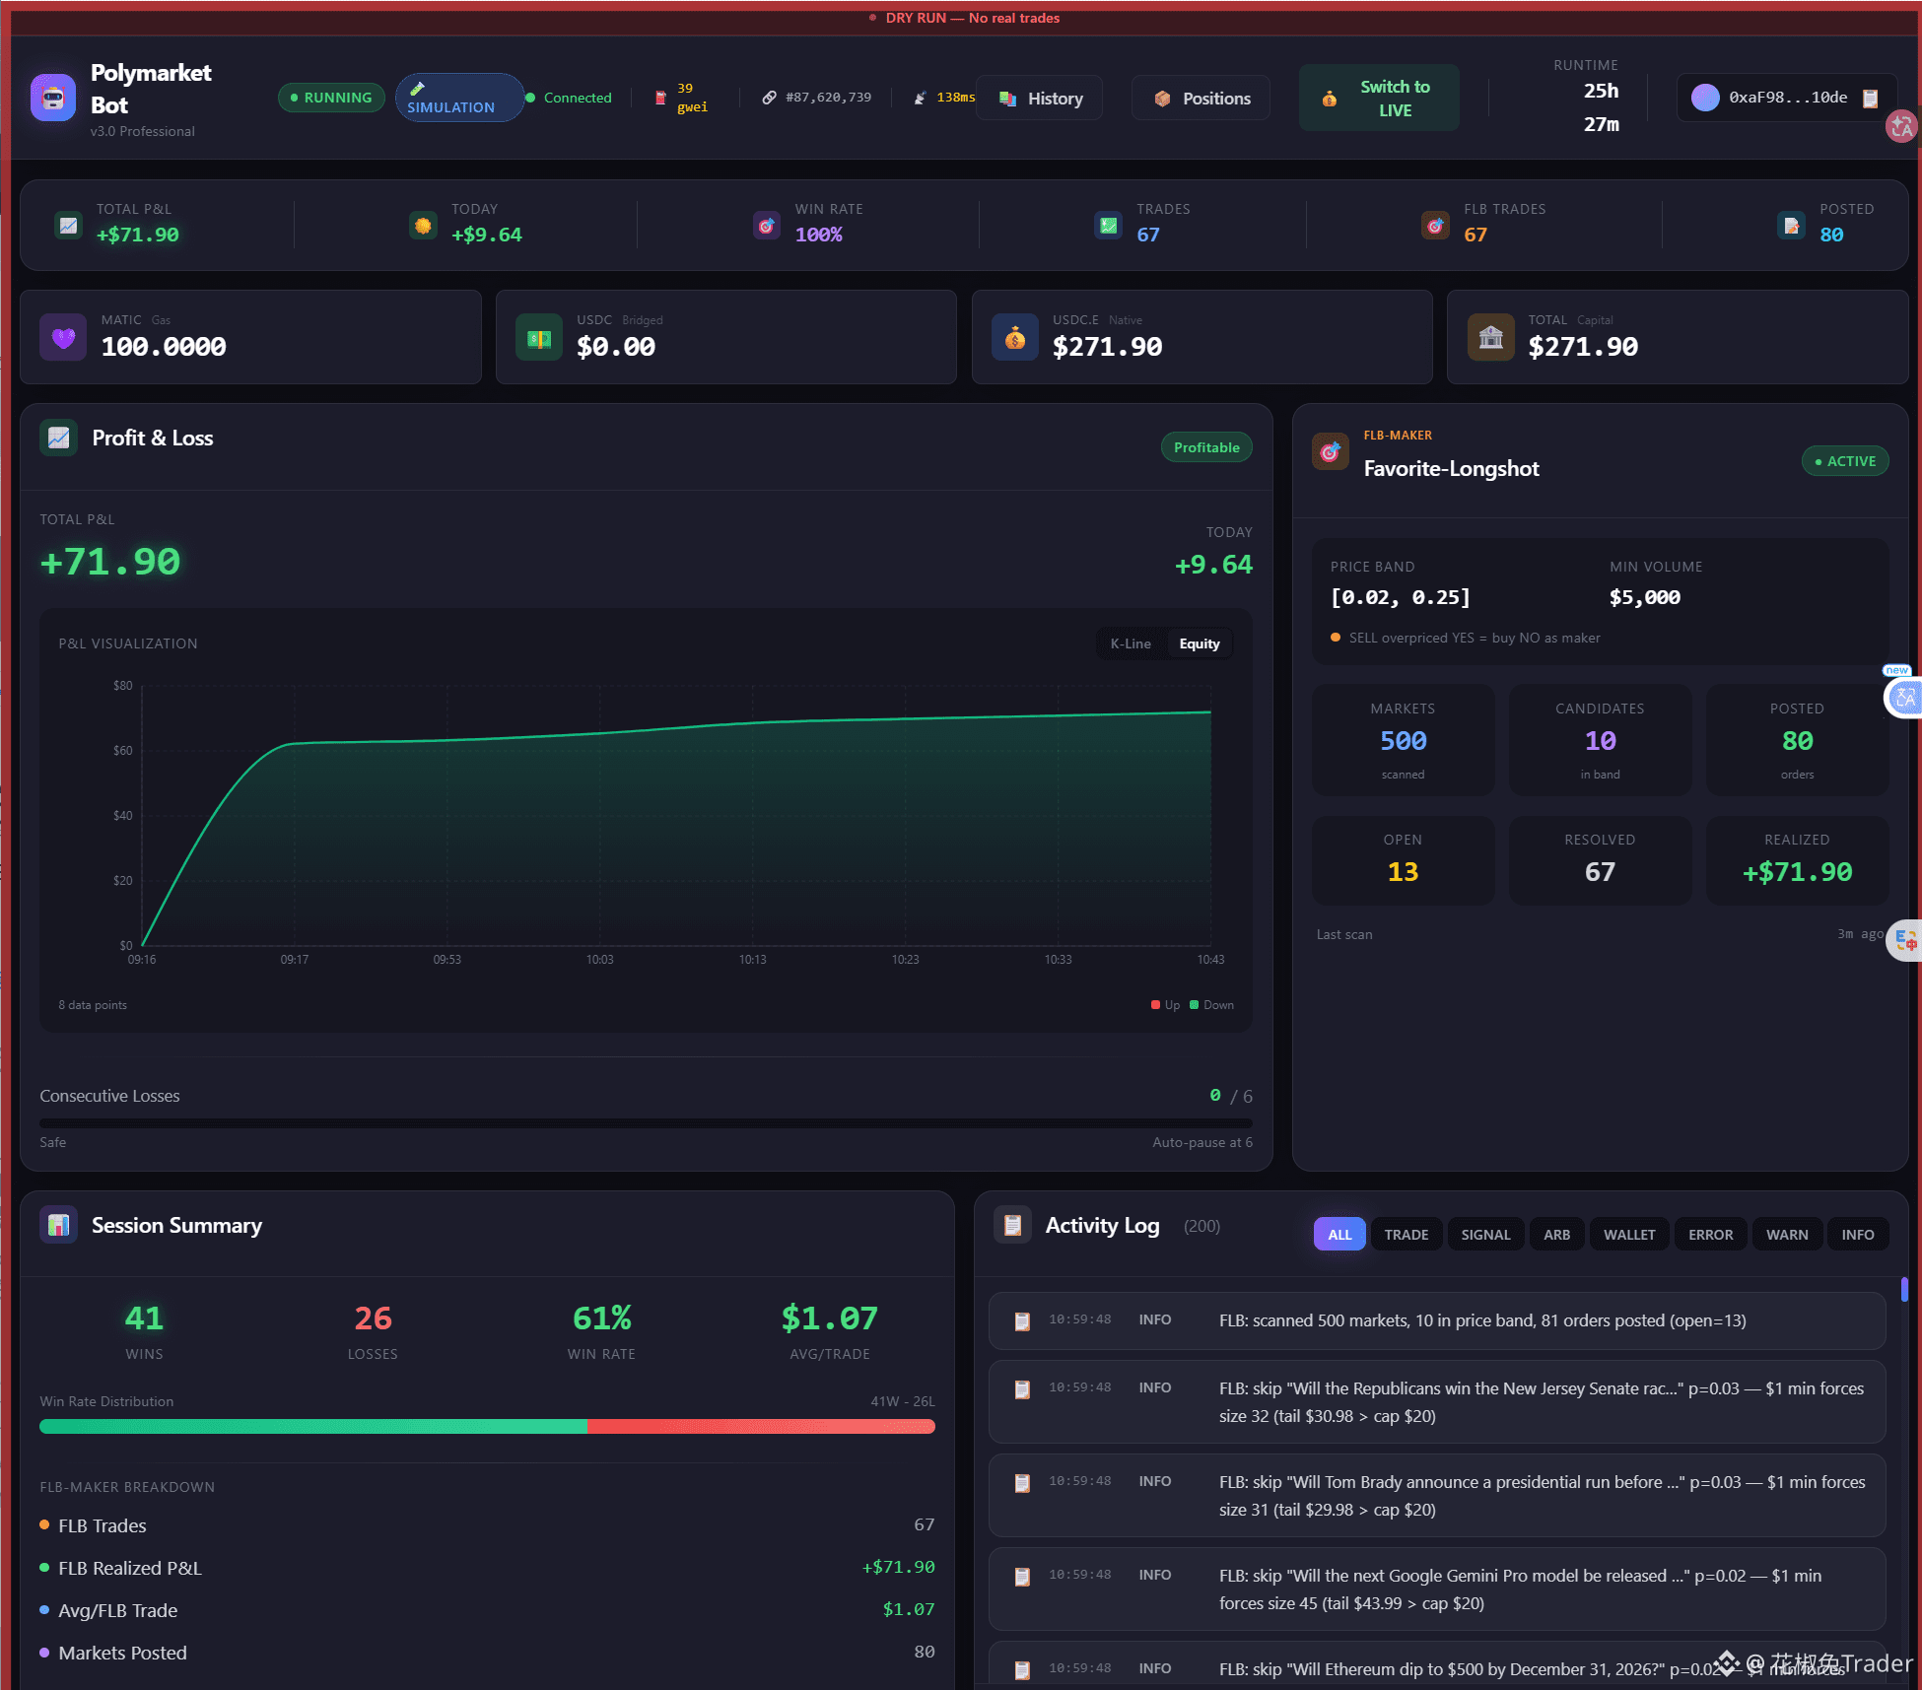
Task: Click the MARKETS 500 scanned card
Action: [1403, 740]
